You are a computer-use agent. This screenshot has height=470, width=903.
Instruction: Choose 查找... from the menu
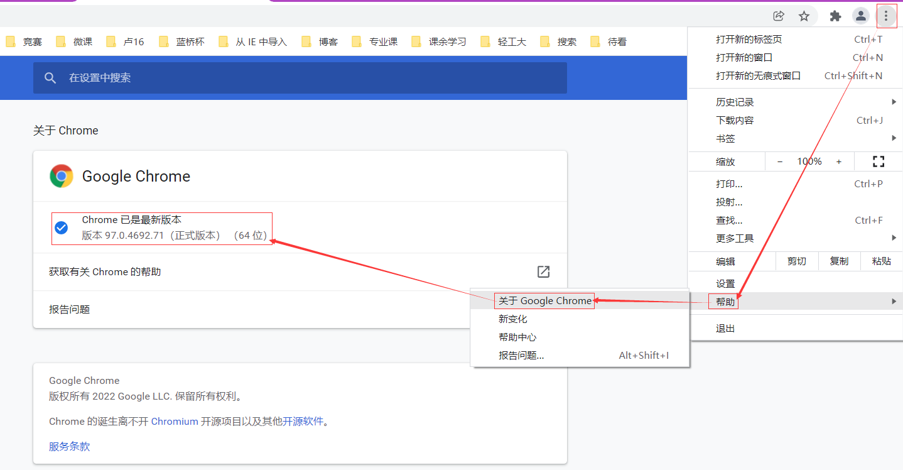click(795, 220)
